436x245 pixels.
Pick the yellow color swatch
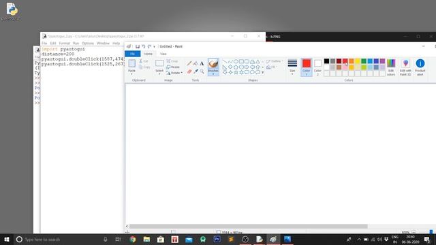358,61
